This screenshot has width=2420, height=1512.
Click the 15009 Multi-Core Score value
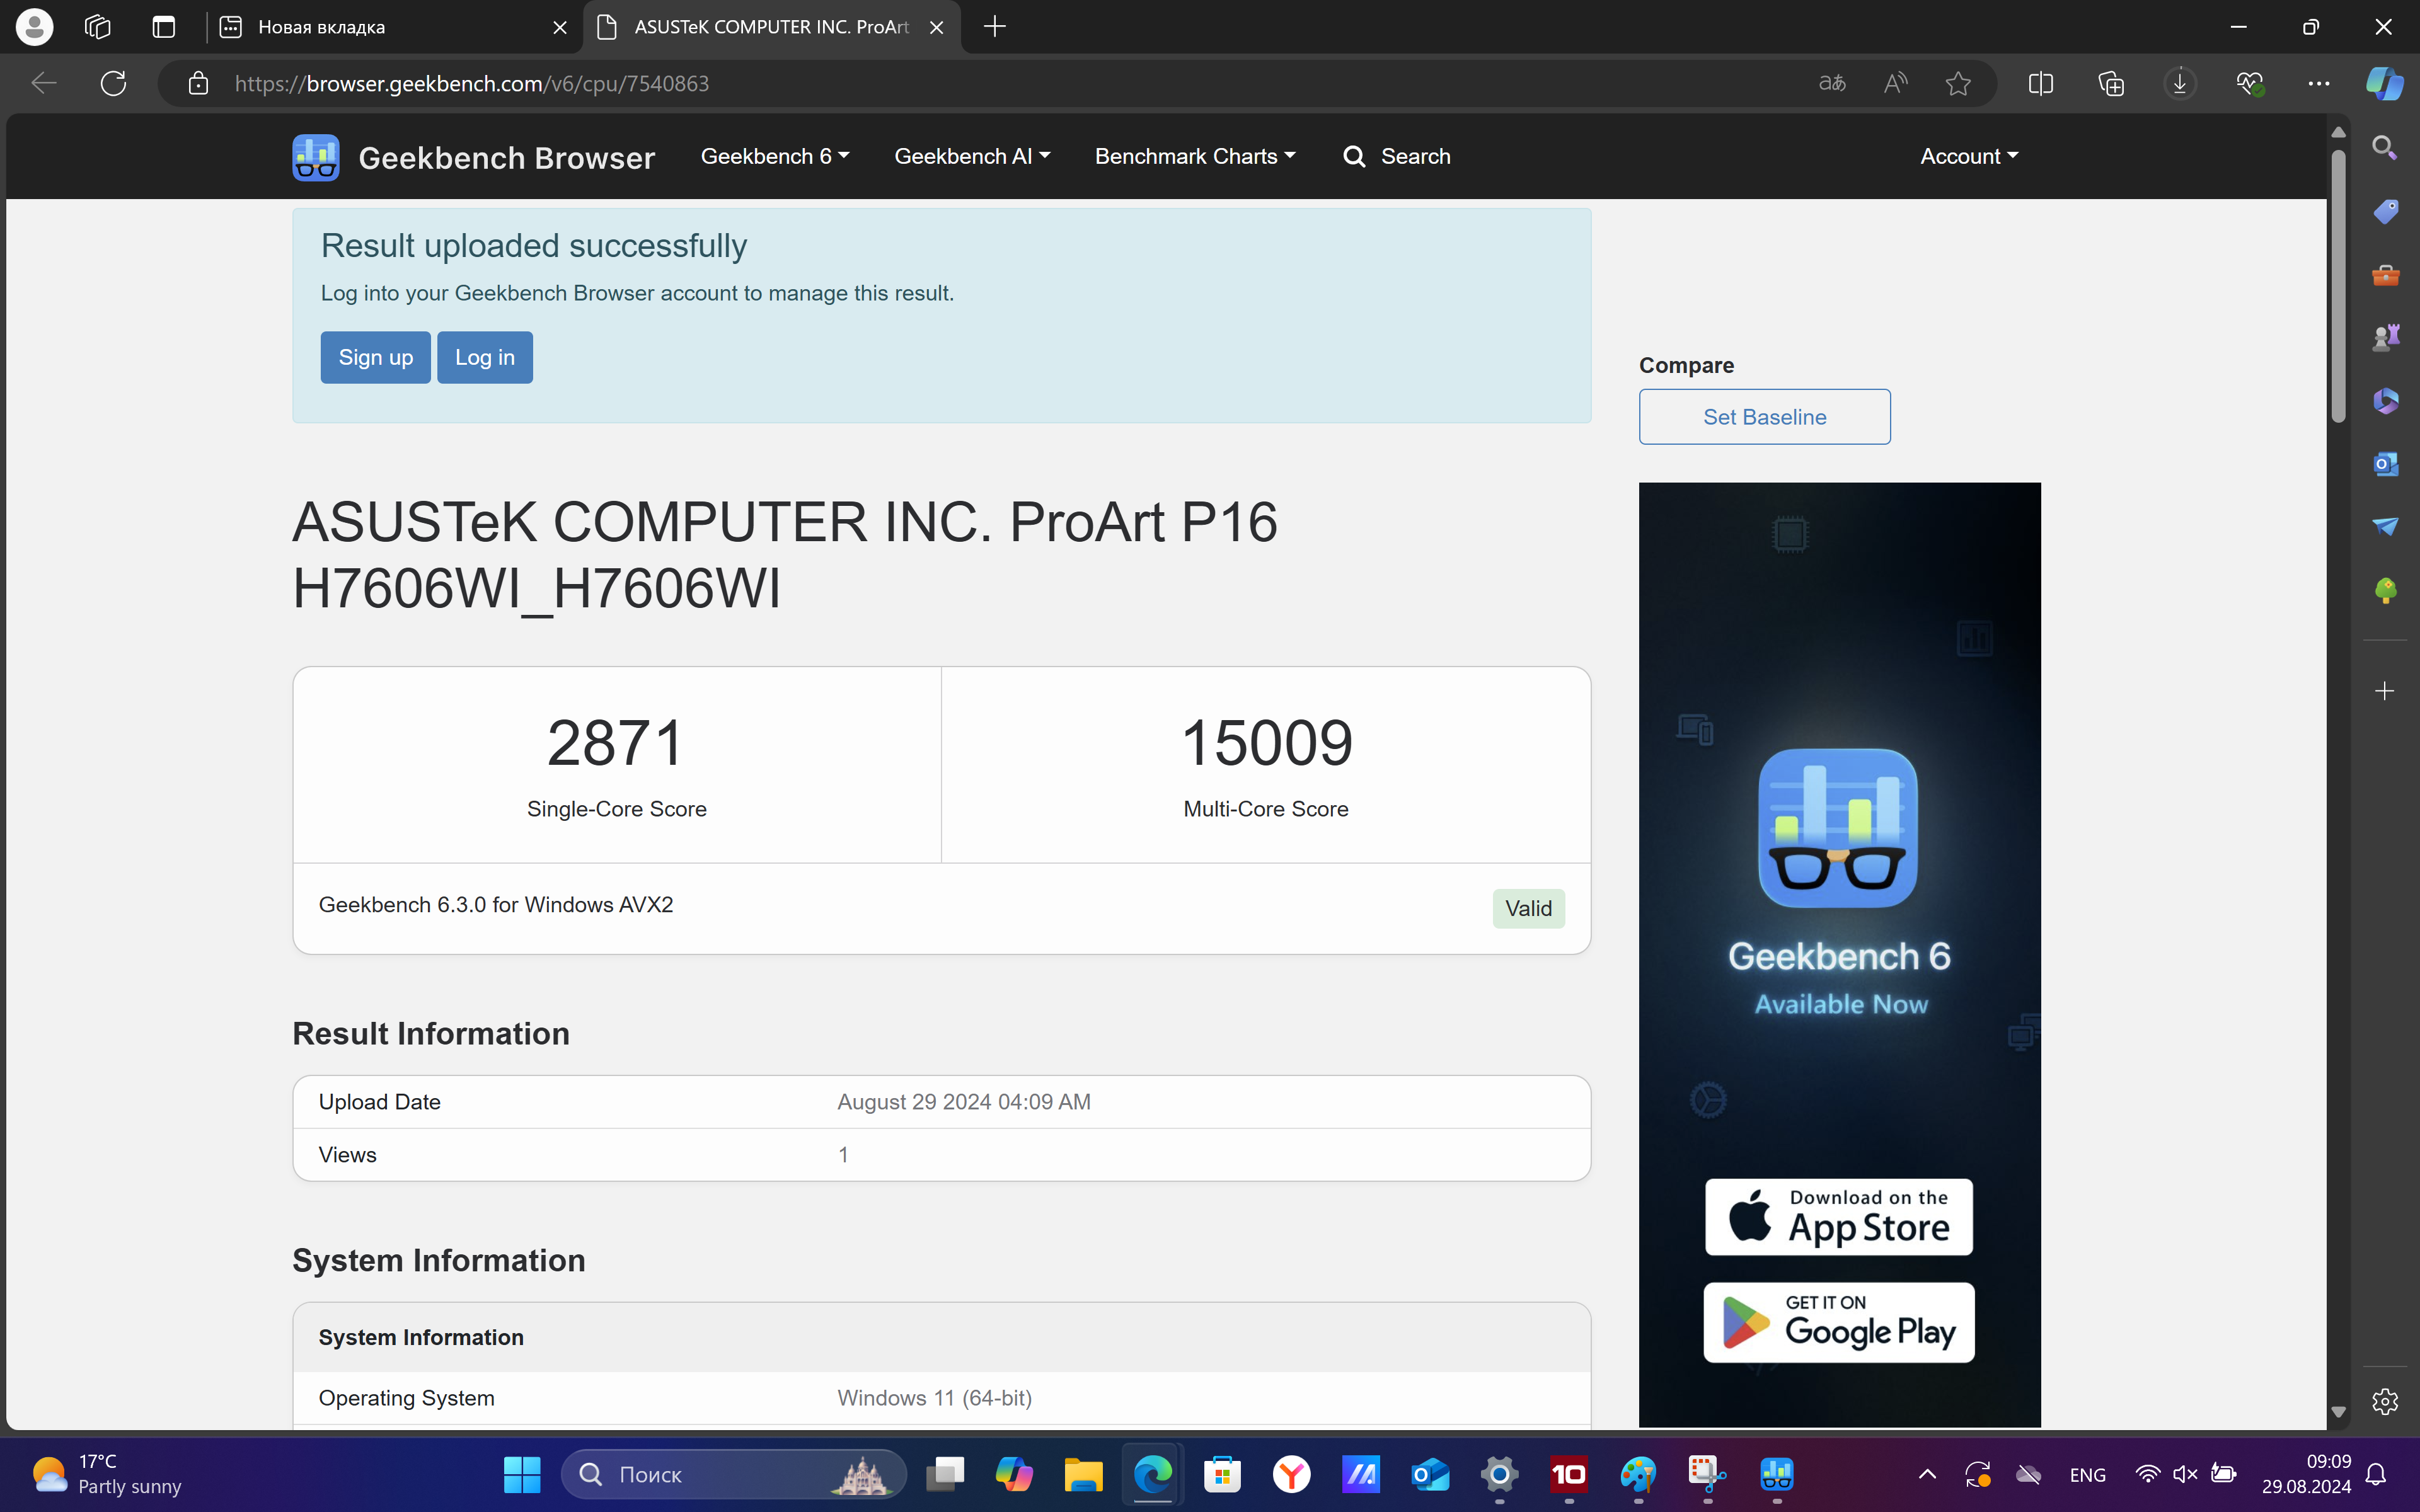point(1266,743)
